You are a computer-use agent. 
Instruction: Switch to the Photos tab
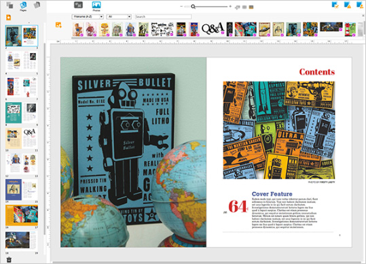(96, 6)
